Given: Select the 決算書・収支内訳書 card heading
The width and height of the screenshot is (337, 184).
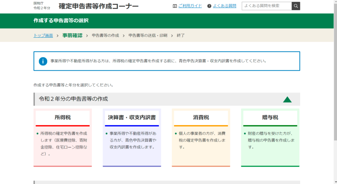Looking at the screenshot, I should point(132,117).
